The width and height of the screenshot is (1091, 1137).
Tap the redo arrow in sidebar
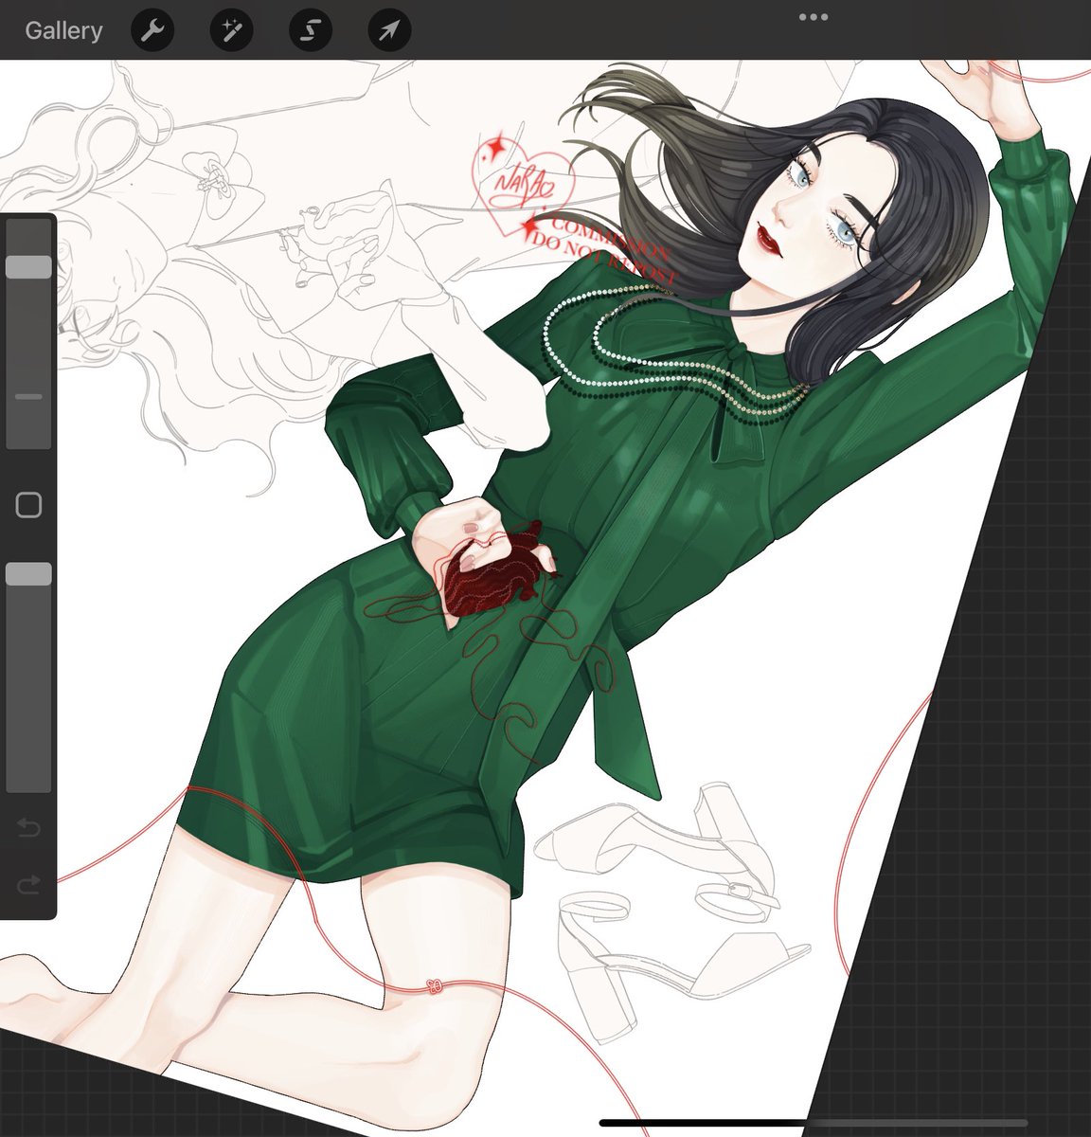[x=28, y=885]
